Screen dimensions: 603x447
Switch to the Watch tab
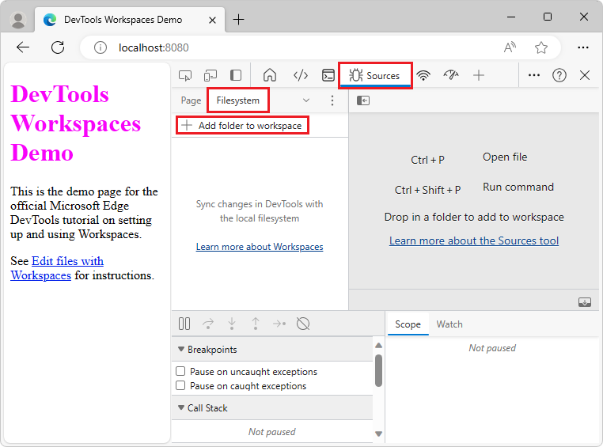(x=449, y=324)
